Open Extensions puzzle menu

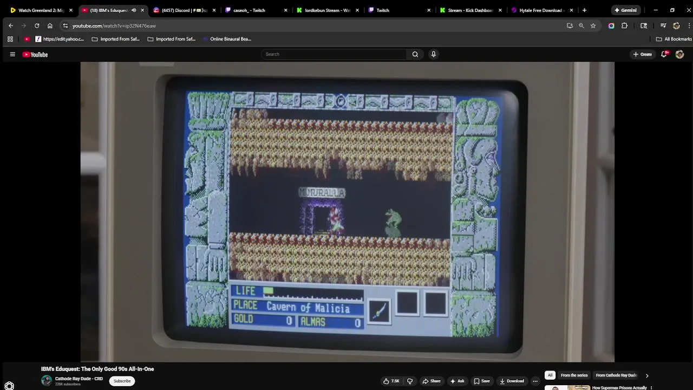point(624,25)
